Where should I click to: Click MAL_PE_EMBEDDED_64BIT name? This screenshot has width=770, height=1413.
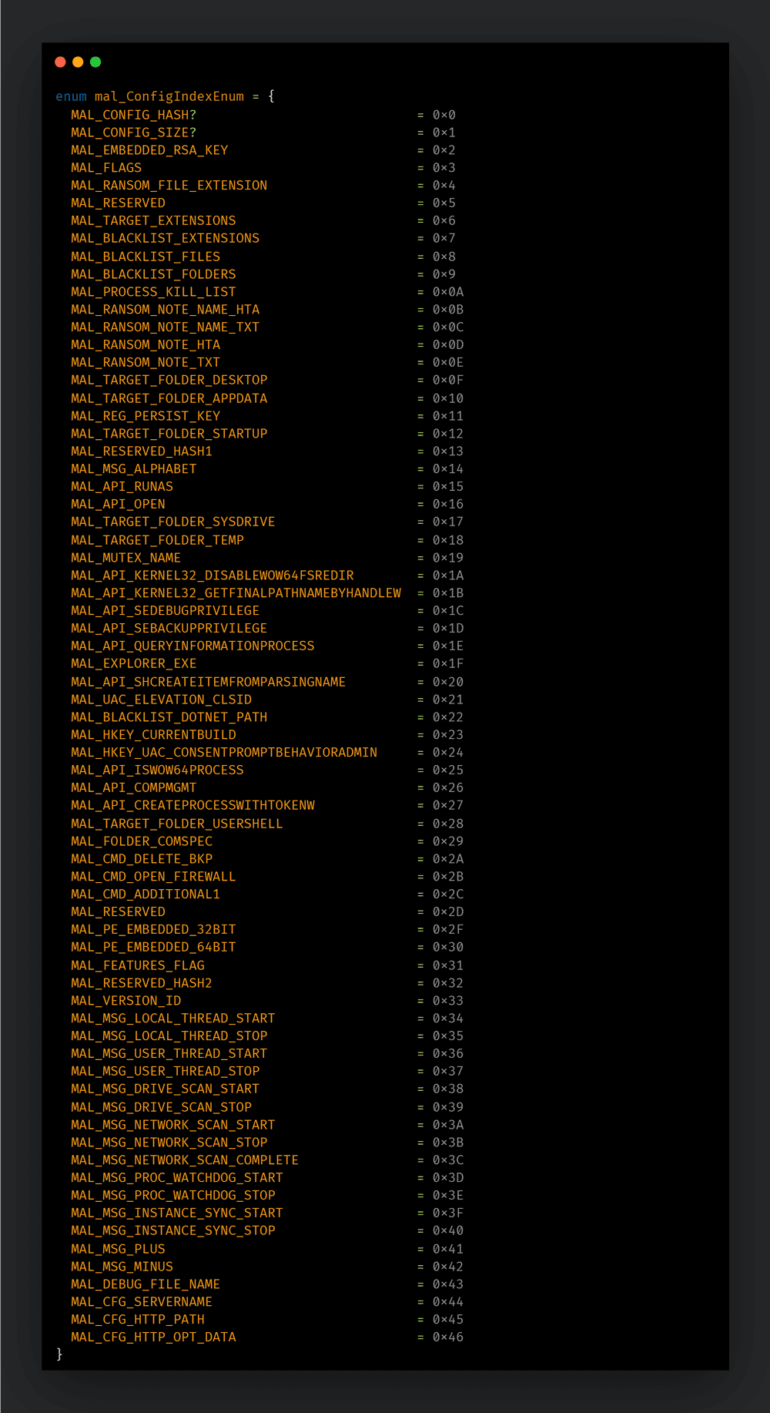tap(153, 947)
